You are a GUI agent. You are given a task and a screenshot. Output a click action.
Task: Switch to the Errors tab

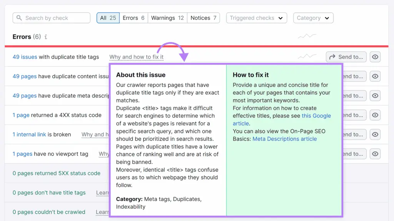click(134, 18)
